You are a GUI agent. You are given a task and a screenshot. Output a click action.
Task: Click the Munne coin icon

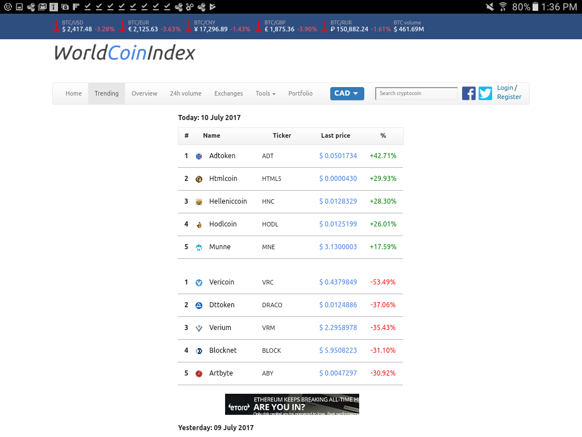(x=199, y=248)
